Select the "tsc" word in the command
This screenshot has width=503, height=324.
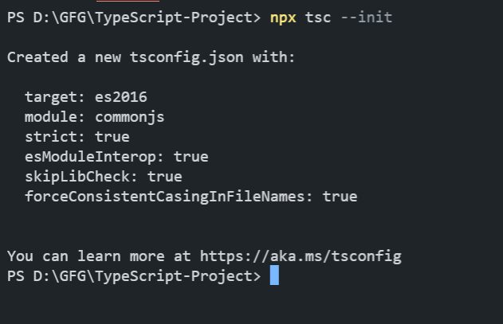tap(317, 18)
